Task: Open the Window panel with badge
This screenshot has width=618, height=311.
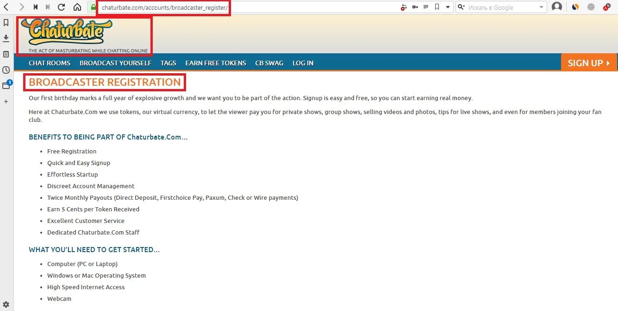Action: pyautogui.click(x=6, y=85)
